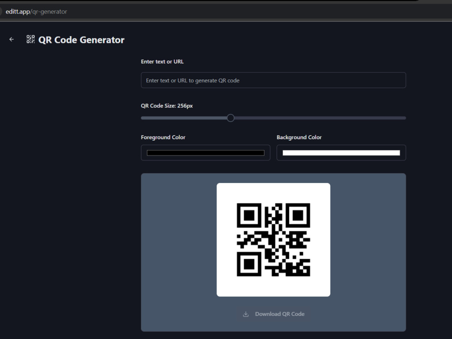Screen dimensions: 452x339
Task: Click the QR code icon beside the title
Action: click(x=31, y=39)
